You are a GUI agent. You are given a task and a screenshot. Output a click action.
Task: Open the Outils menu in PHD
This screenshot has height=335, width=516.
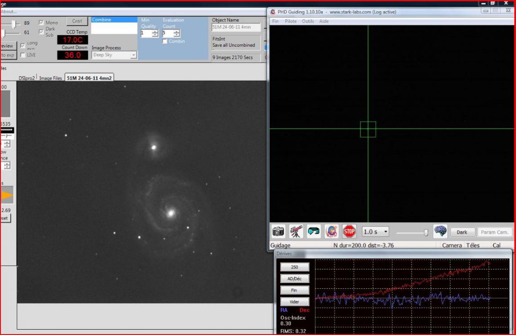coord(308,21)
